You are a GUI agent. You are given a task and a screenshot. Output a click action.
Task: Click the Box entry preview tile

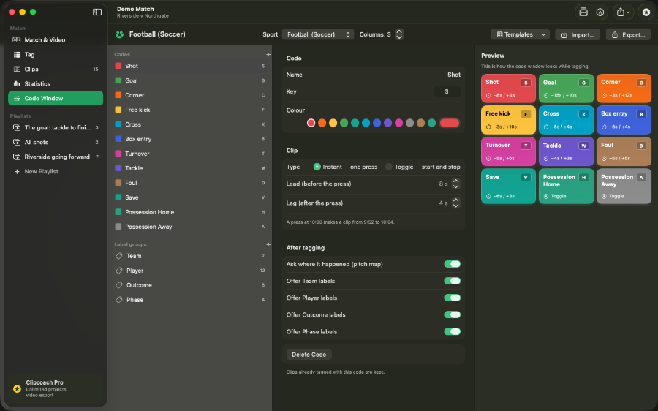pyautogui.click(x=624, y=120)
